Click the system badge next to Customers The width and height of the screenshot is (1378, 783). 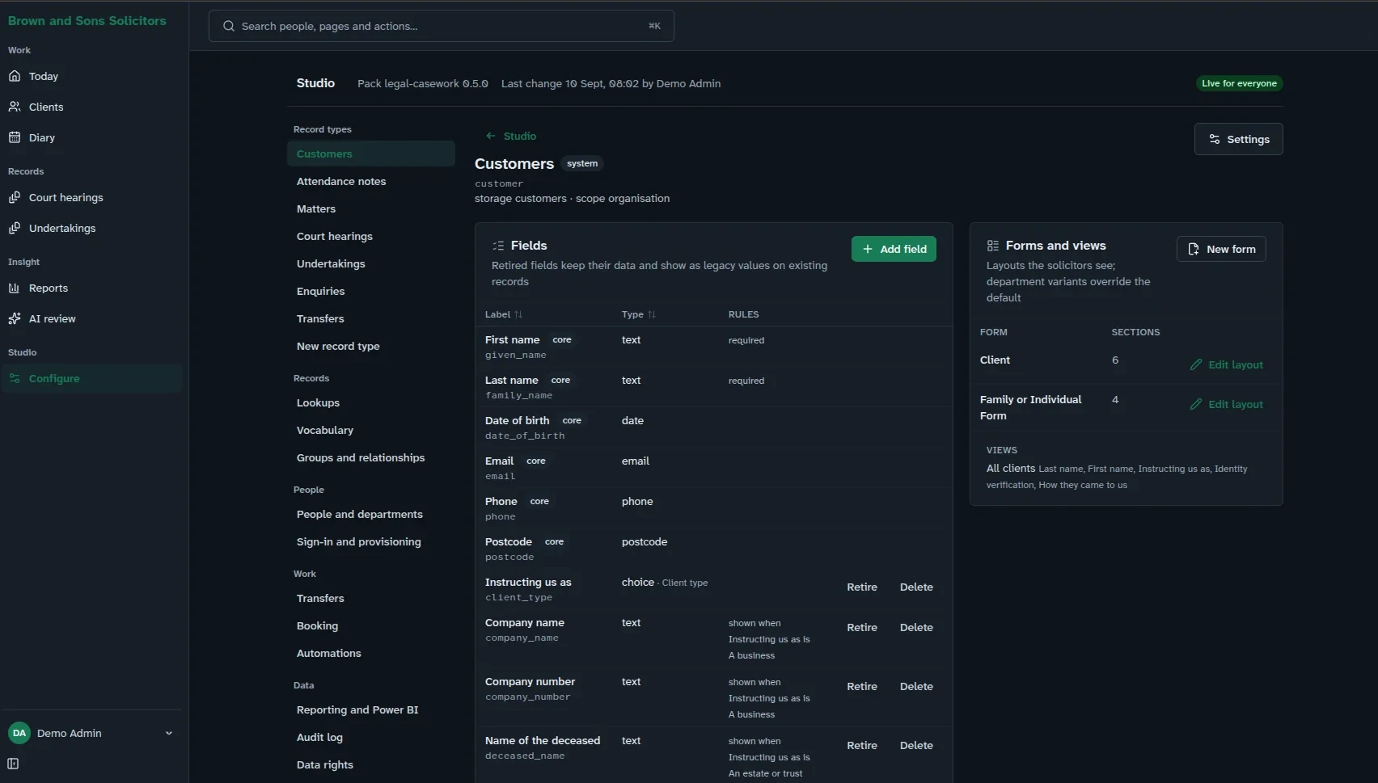[582, 163]
